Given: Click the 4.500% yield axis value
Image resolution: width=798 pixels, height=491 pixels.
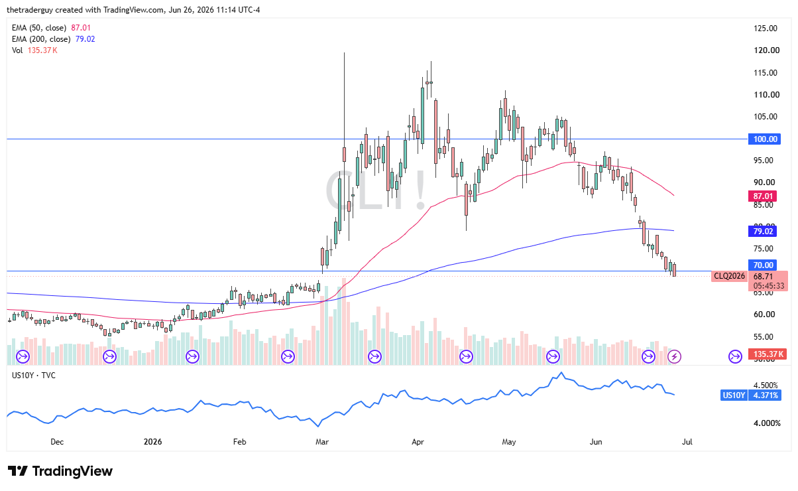Looking at the screenshot, I should click(766, 385).
